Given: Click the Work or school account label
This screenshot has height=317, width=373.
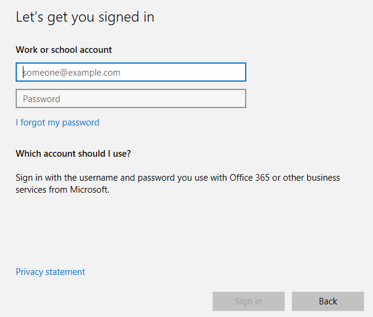Looking at the screenshot, I should [x=64, y=50].
